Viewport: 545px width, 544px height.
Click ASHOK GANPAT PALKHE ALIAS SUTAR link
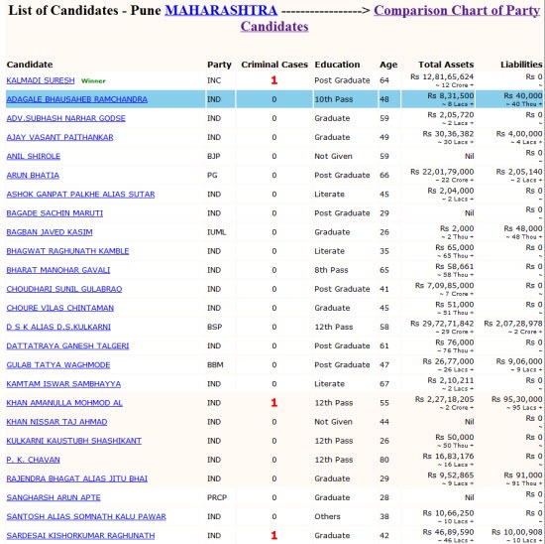point(80,195)
